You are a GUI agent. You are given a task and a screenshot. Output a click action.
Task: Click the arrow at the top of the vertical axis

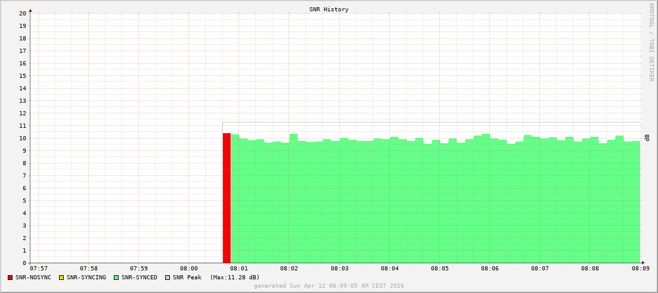coord(30,10)
